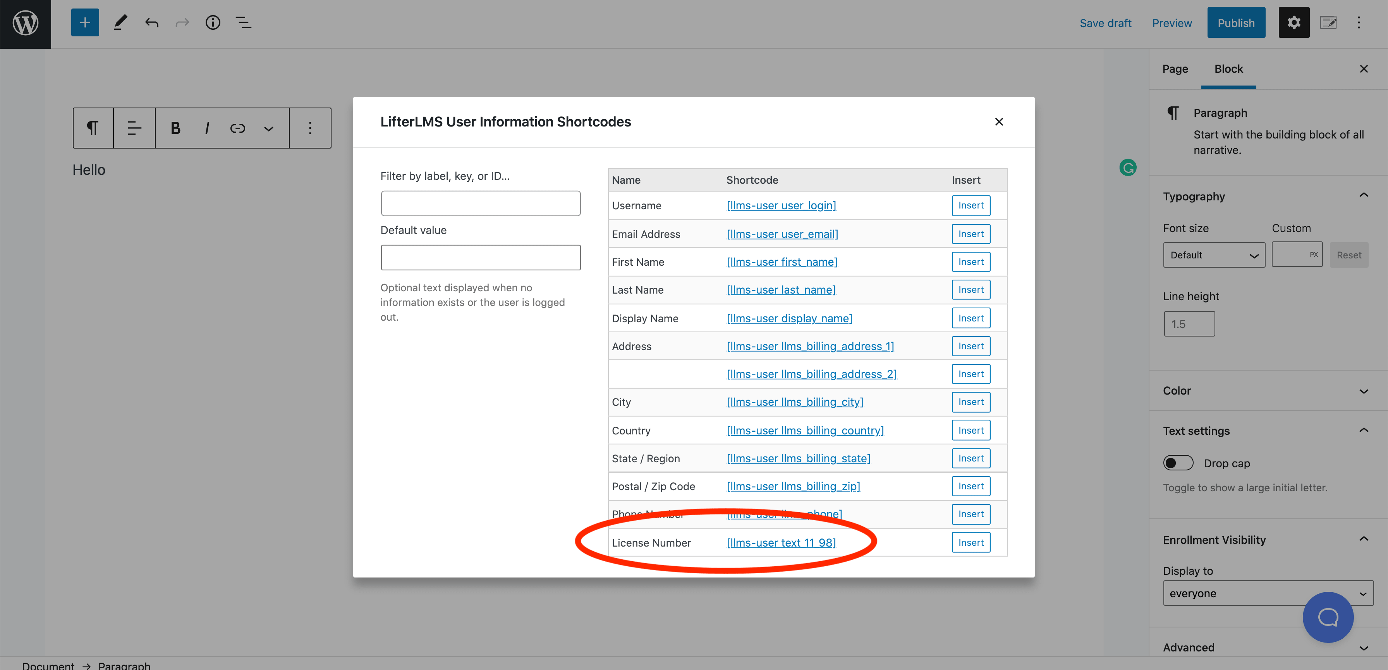Image resolution: width=1388 pixels, height=670 pixels.
Task: Click the [llms-user first_name] shortcode link
Action: click(x=782, y=262)
